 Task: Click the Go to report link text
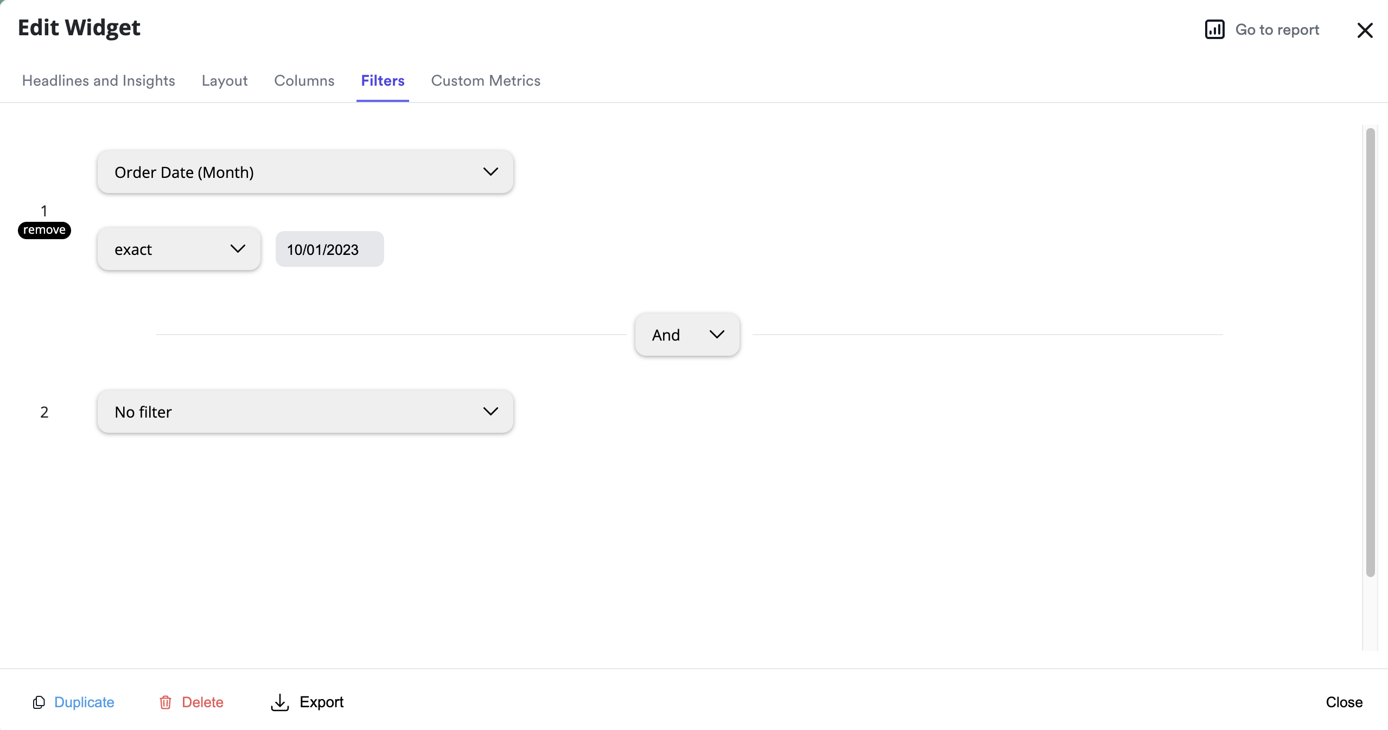(1277, 30)
